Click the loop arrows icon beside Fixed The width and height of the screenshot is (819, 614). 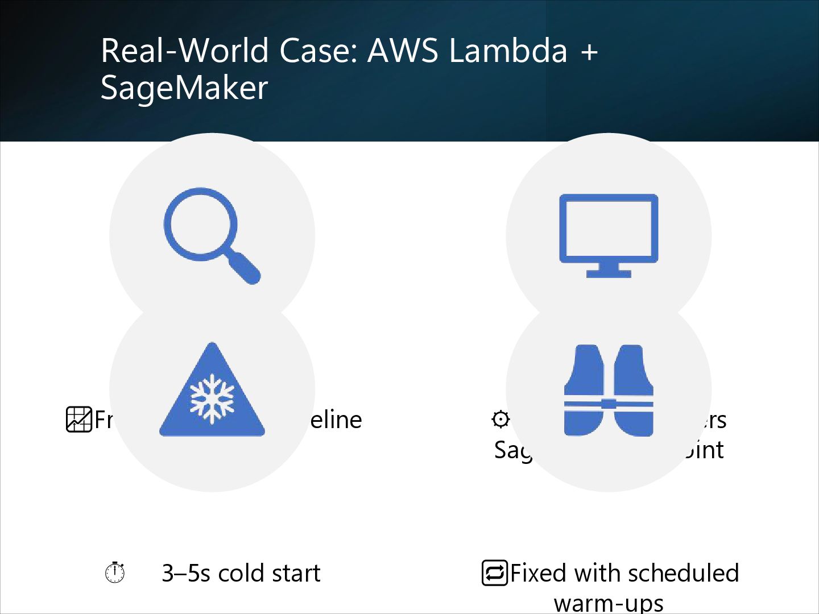pos(494,572)
